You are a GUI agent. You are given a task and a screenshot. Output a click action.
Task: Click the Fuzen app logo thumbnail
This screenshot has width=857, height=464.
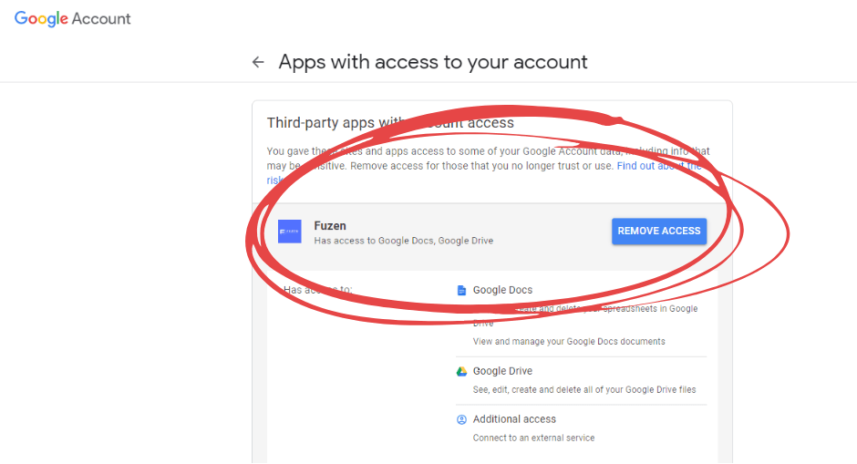tap(290, 232)
